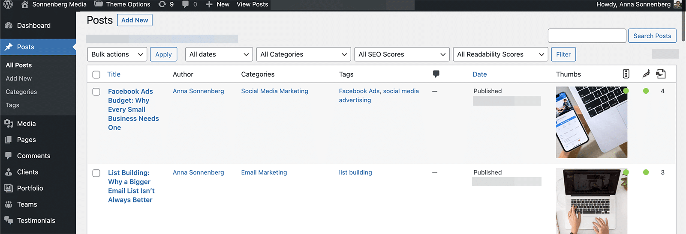Toggle the select all posts checkbox
Image resolution: width=686 pixels, height=234 pixels.
click(x=96, y=74)
